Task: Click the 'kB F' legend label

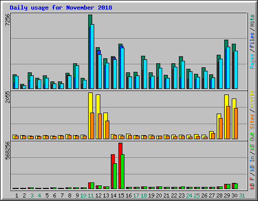Action: [x=252, y=183]
